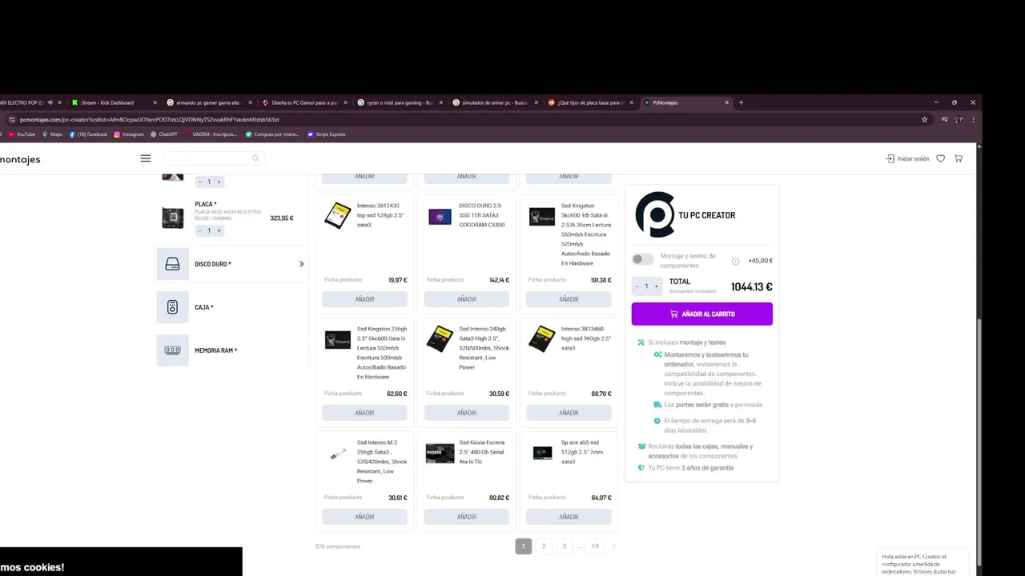Bookmark this page with star icon
The width and height of the screenshot is (1025, 576).
[x=924, y=119]
